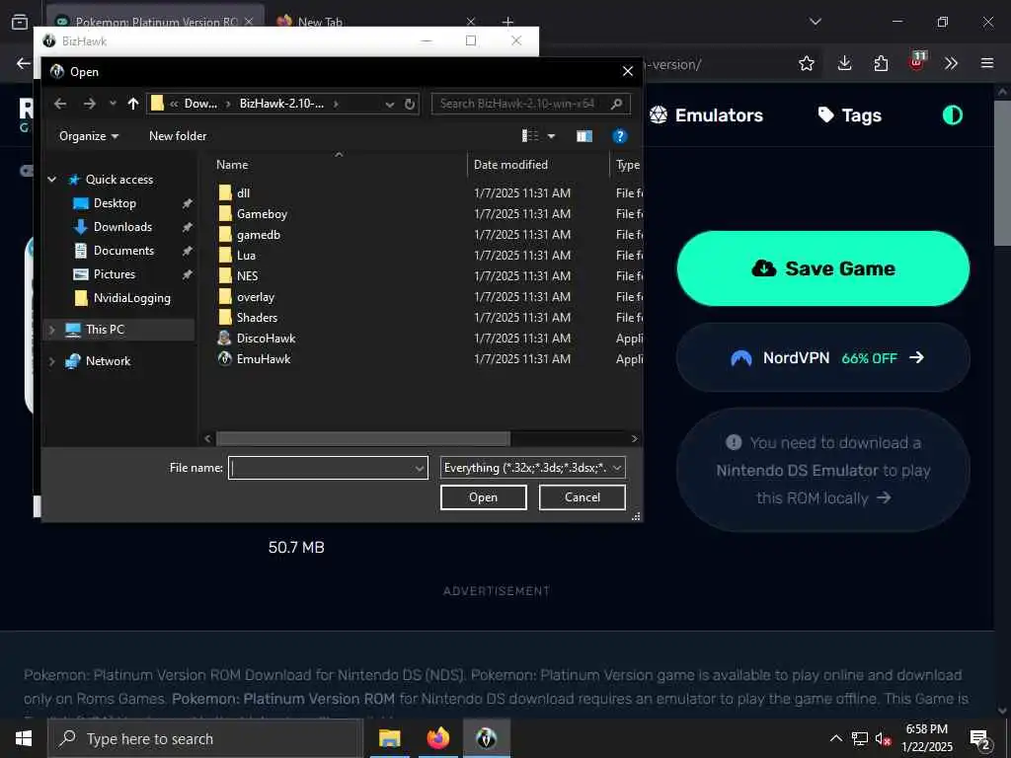Open Windows Start menu
Viewport: 1011px width, 758px height.
(24, 738)
